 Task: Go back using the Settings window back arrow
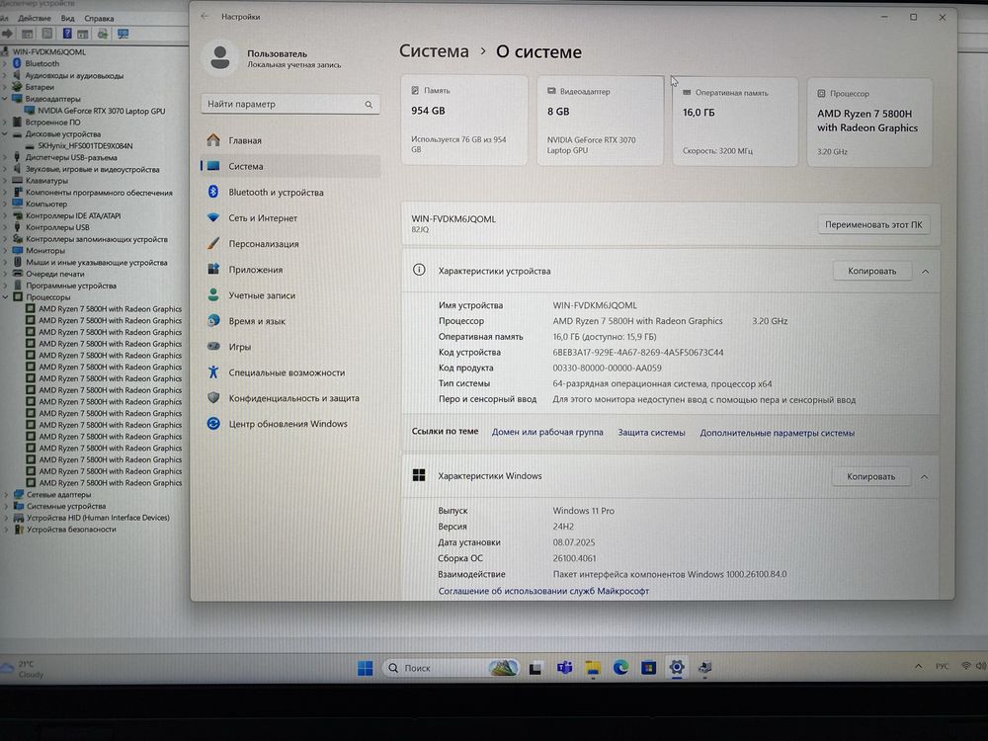(205, 17)
